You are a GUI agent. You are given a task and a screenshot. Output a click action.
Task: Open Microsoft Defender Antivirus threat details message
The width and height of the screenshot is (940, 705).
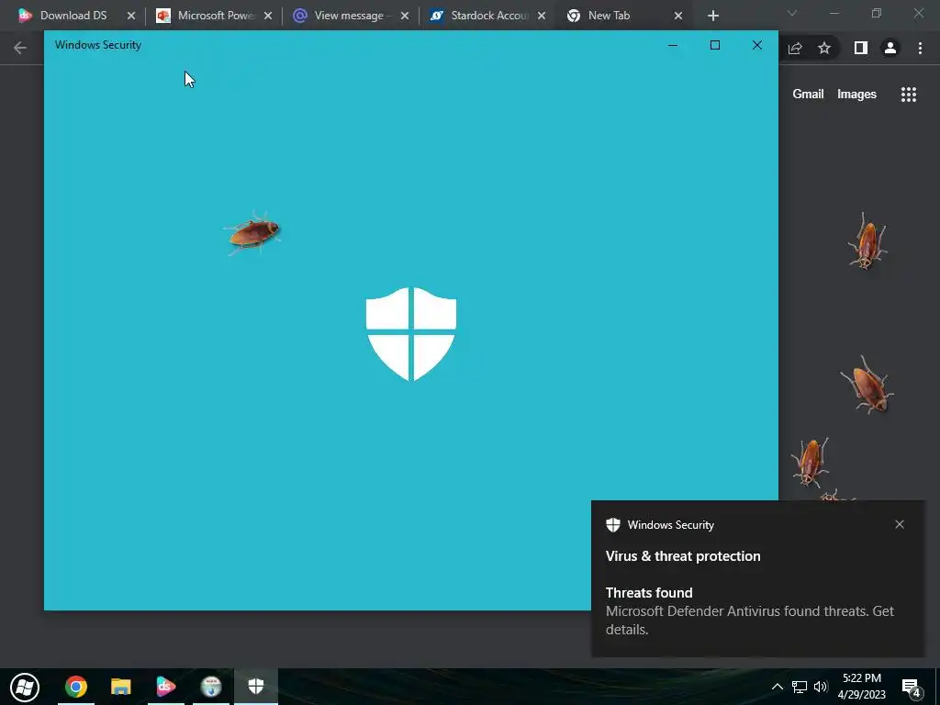click(x=749, y=620)
